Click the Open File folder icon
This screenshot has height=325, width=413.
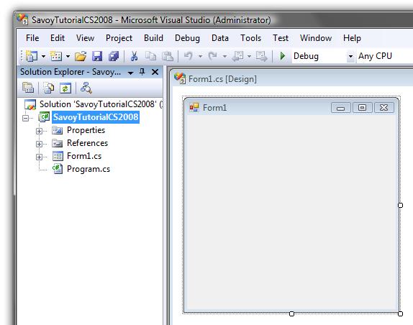81,56
